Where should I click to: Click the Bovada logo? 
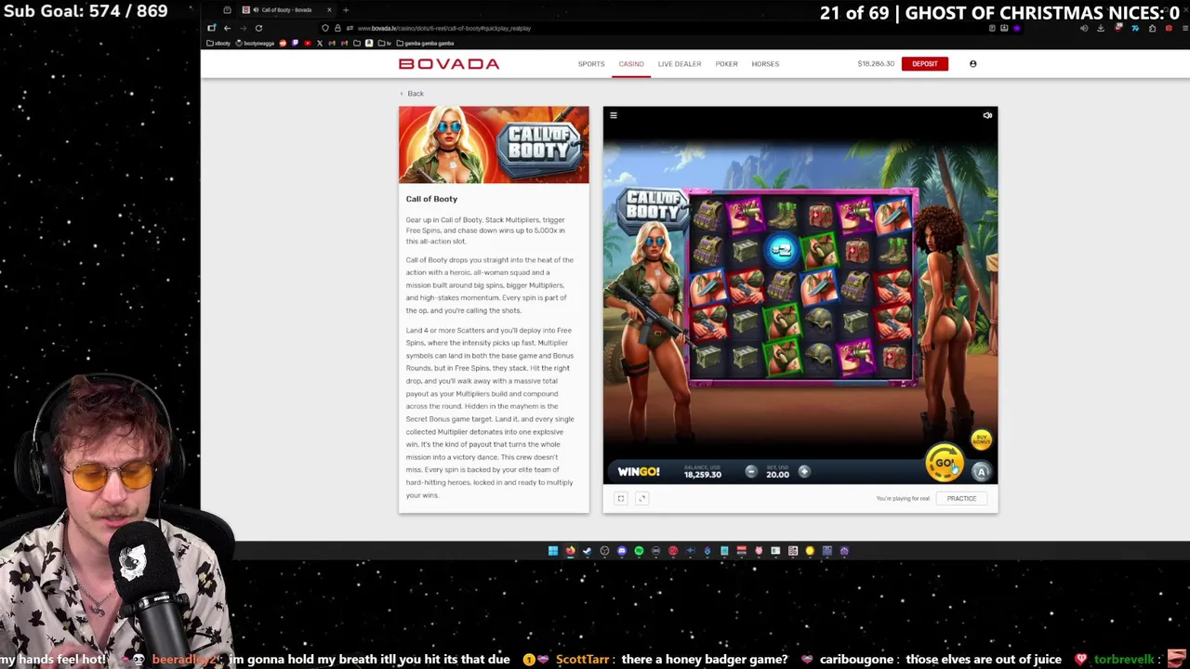449,64
